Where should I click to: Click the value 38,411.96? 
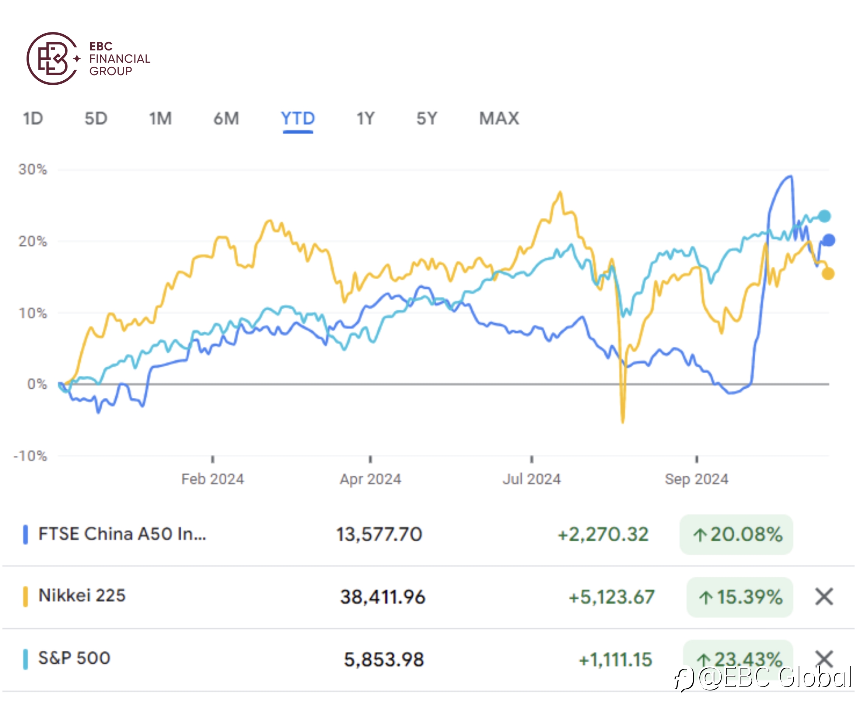[x=383, y=597]
